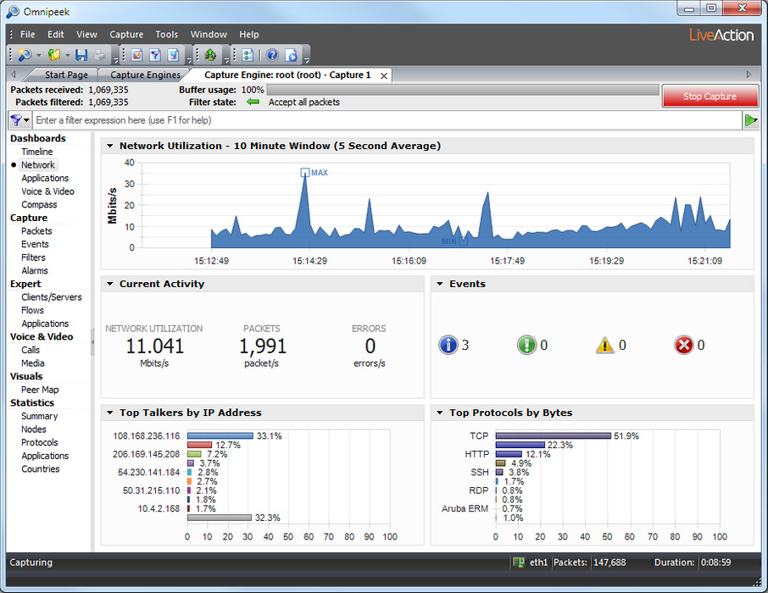Open the Tools menu

166,34
